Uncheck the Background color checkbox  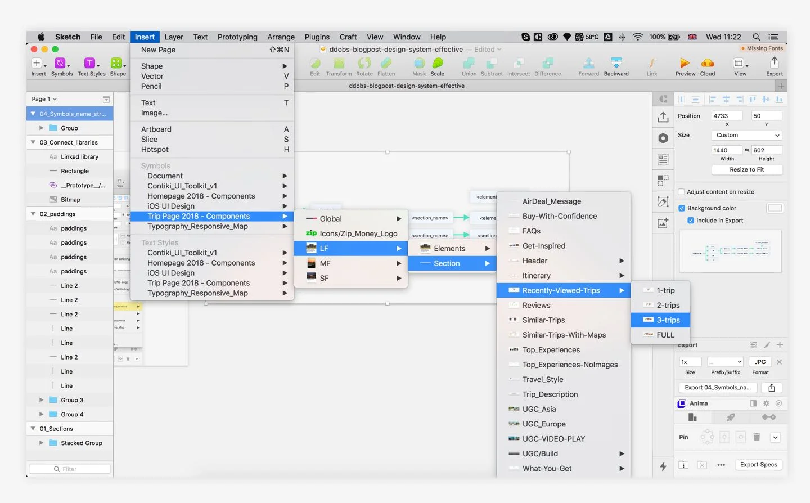682,208
